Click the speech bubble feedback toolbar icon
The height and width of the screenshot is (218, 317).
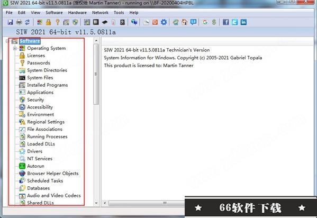[x=193, y=22]
